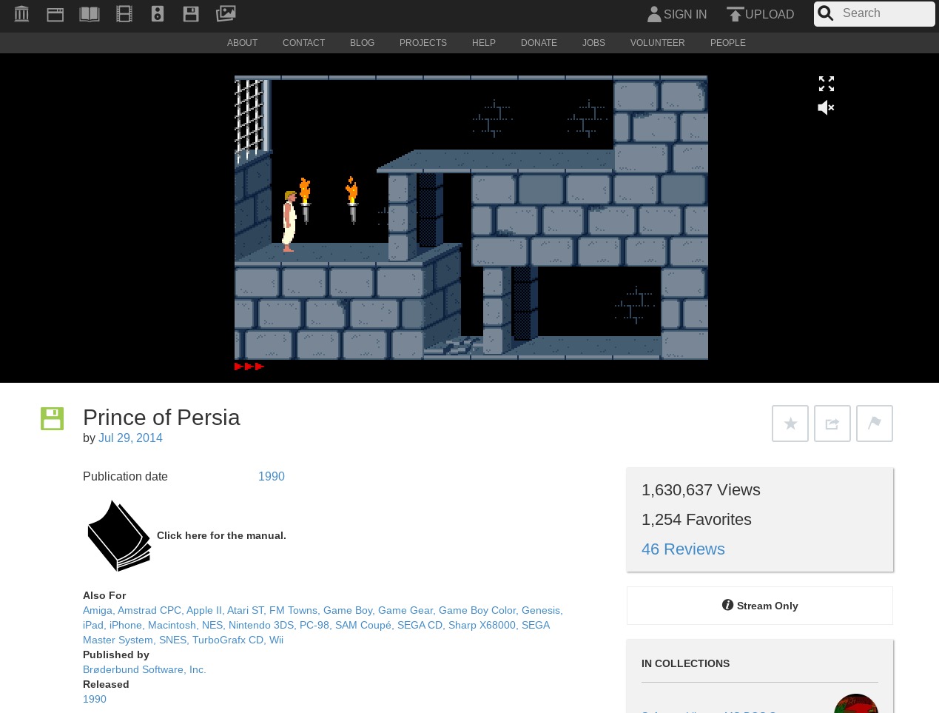Open the Macintosh platform link
Viewport: 939px width, 713px height.
point(173,625)
